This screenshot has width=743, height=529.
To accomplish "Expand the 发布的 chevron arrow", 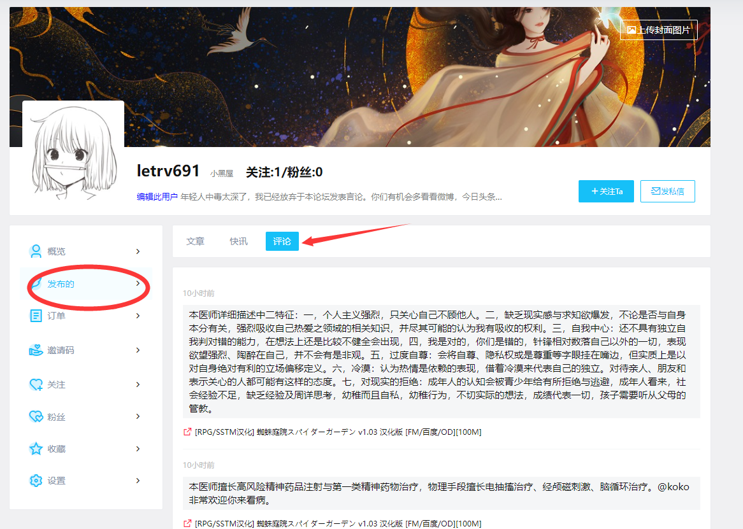I will click(138, 283).
